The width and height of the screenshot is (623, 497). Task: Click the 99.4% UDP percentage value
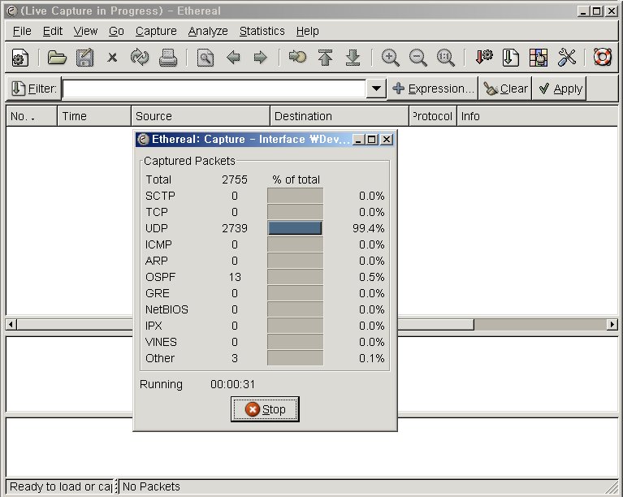click(x=368, y=228)
